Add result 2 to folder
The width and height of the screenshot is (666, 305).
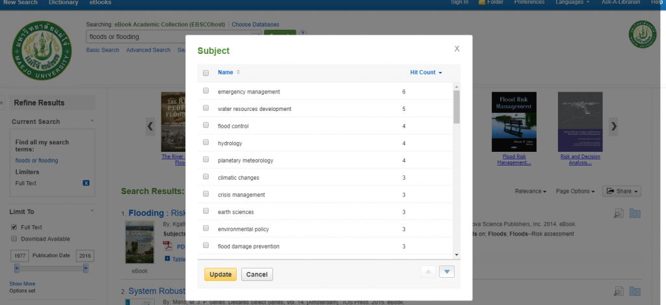(x=635, y=291)
